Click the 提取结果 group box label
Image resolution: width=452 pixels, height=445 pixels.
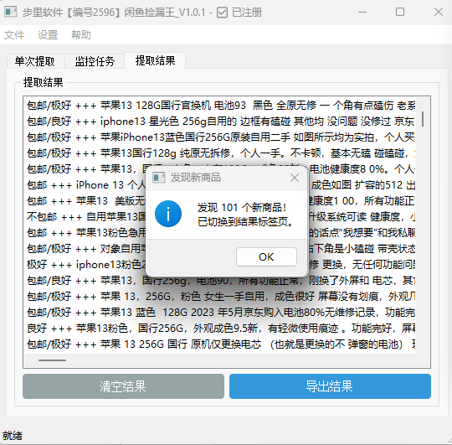tap(44, 82)
